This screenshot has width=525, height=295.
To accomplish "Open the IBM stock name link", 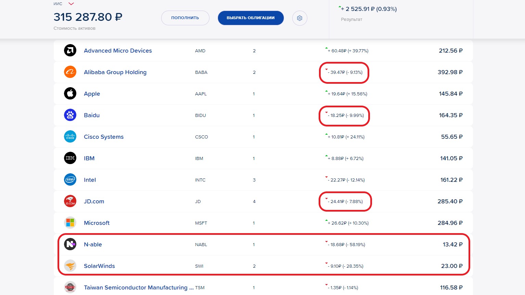I will click(89, 158).
